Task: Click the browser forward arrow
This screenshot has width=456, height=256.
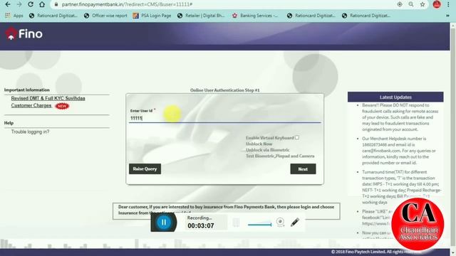Action: tap(19, 4)
